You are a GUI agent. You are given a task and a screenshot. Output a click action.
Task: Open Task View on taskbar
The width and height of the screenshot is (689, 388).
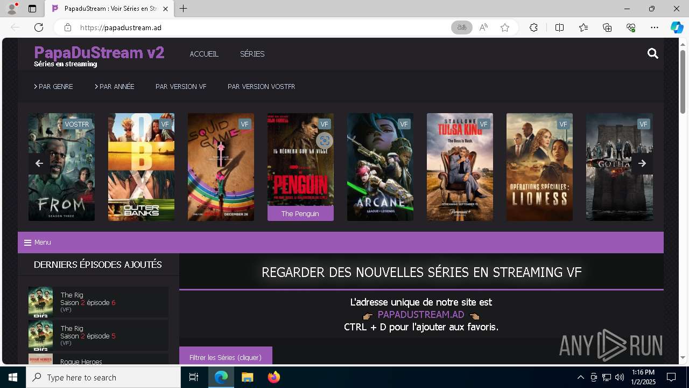tap(194, 377)
